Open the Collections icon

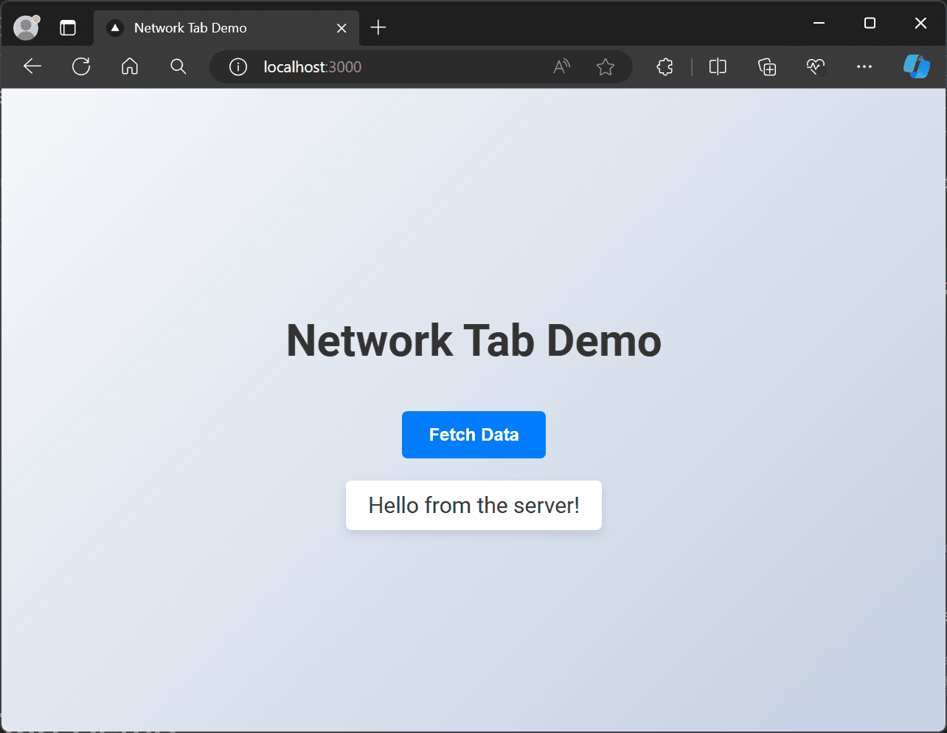click(x=767, y=66)
